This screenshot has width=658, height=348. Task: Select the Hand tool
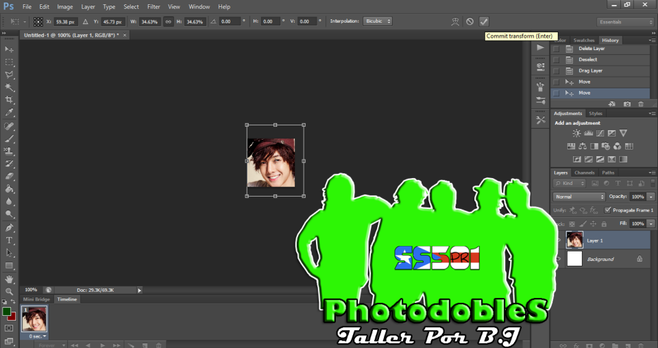pos(9,279)
